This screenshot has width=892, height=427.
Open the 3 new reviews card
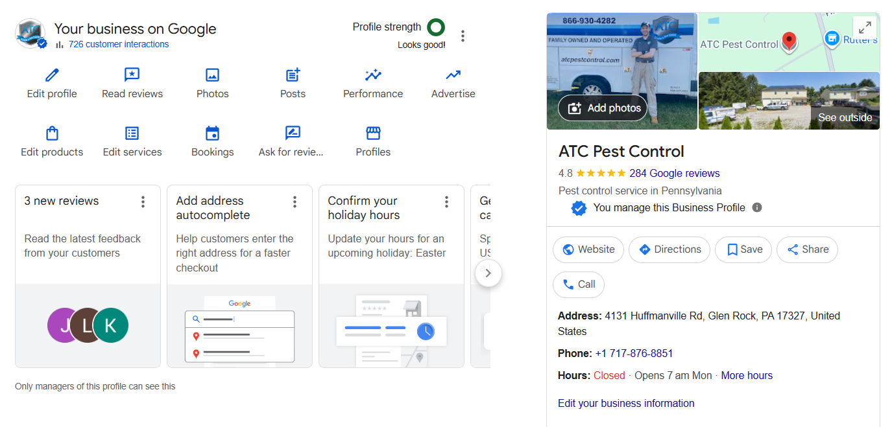click(x=88, y=277)
